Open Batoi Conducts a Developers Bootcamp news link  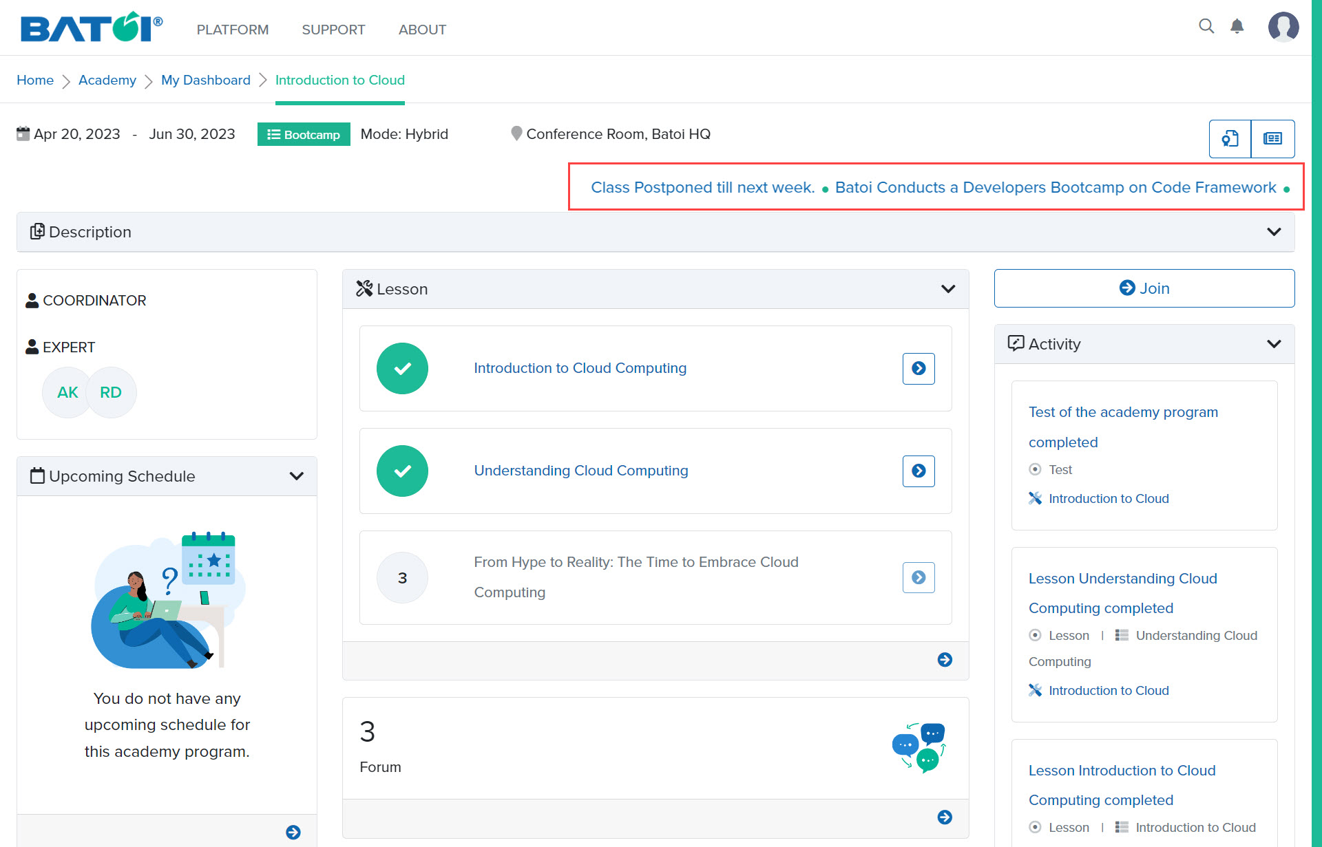point(1056,187)
